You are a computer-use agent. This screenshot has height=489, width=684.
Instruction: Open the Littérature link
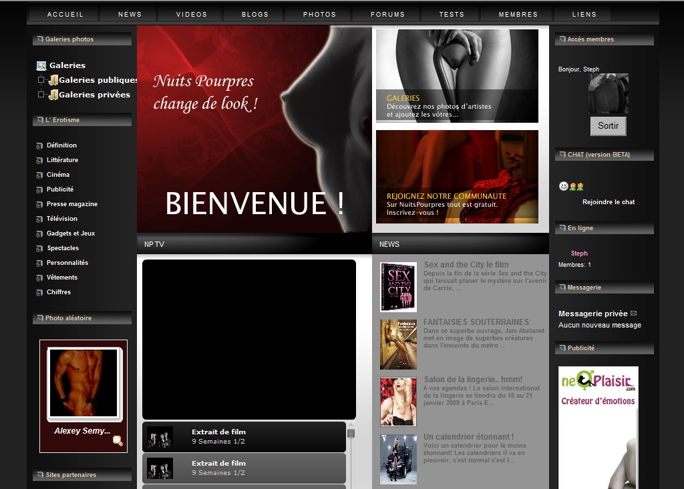[62, 160]
